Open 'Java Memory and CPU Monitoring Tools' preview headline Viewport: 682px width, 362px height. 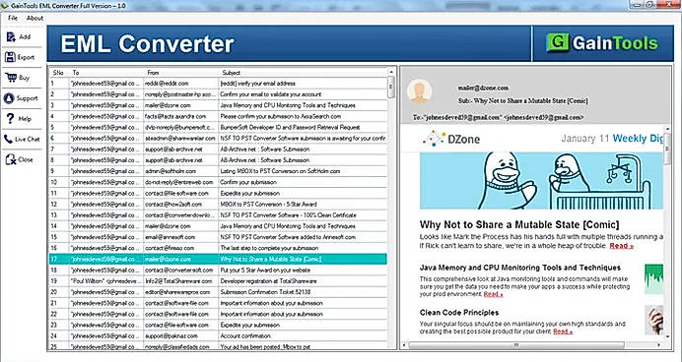tap(520, 268)
